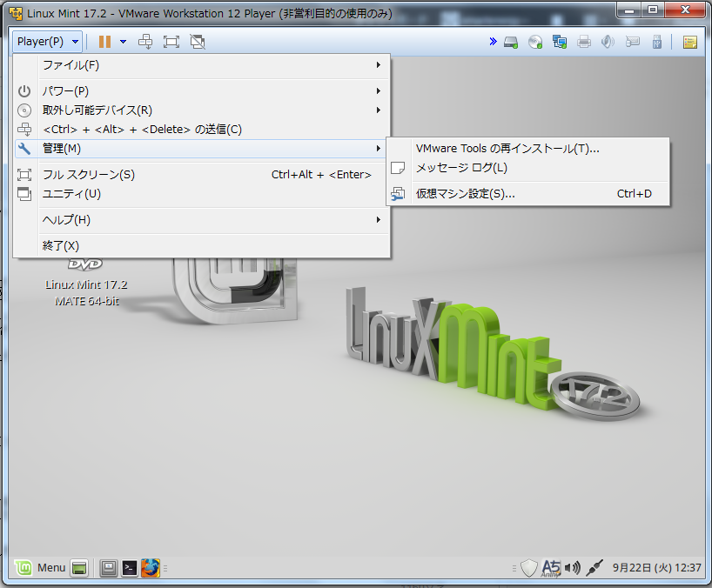This screenshot has height=588, width=712.
Task: Click the windows icon beside ユニティ(U)
Action: click(x=24, y=194)
